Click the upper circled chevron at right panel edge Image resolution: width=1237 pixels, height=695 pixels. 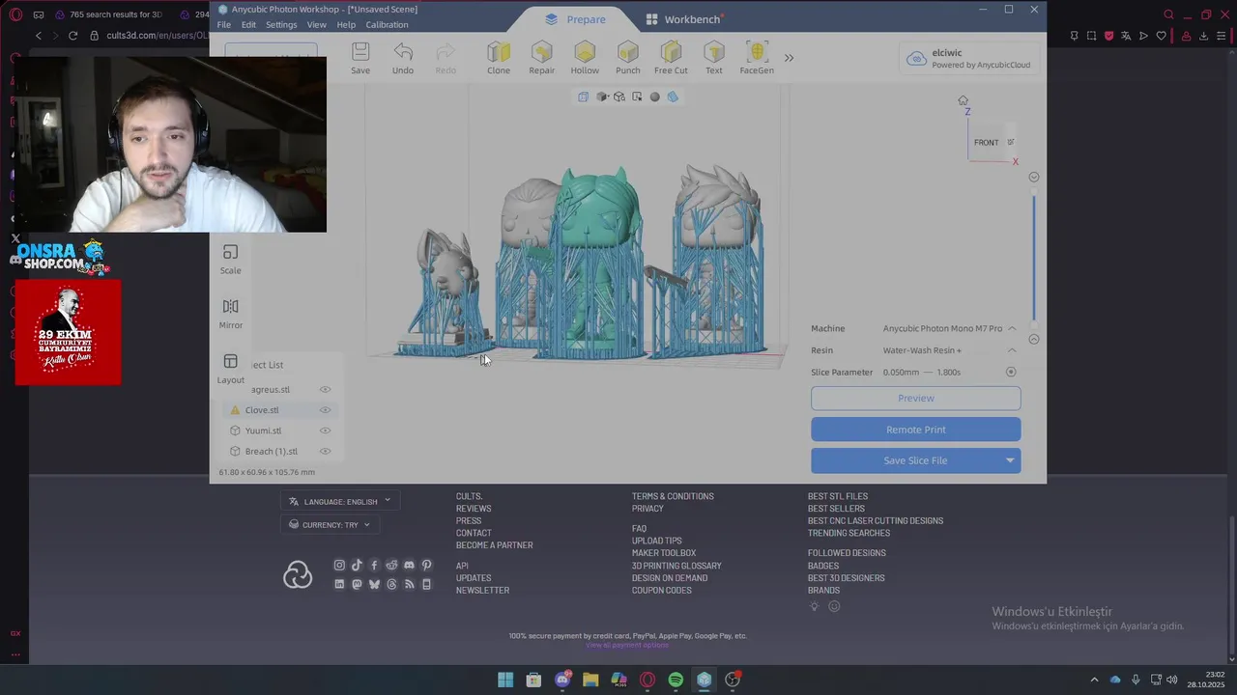pos(1034,177)
